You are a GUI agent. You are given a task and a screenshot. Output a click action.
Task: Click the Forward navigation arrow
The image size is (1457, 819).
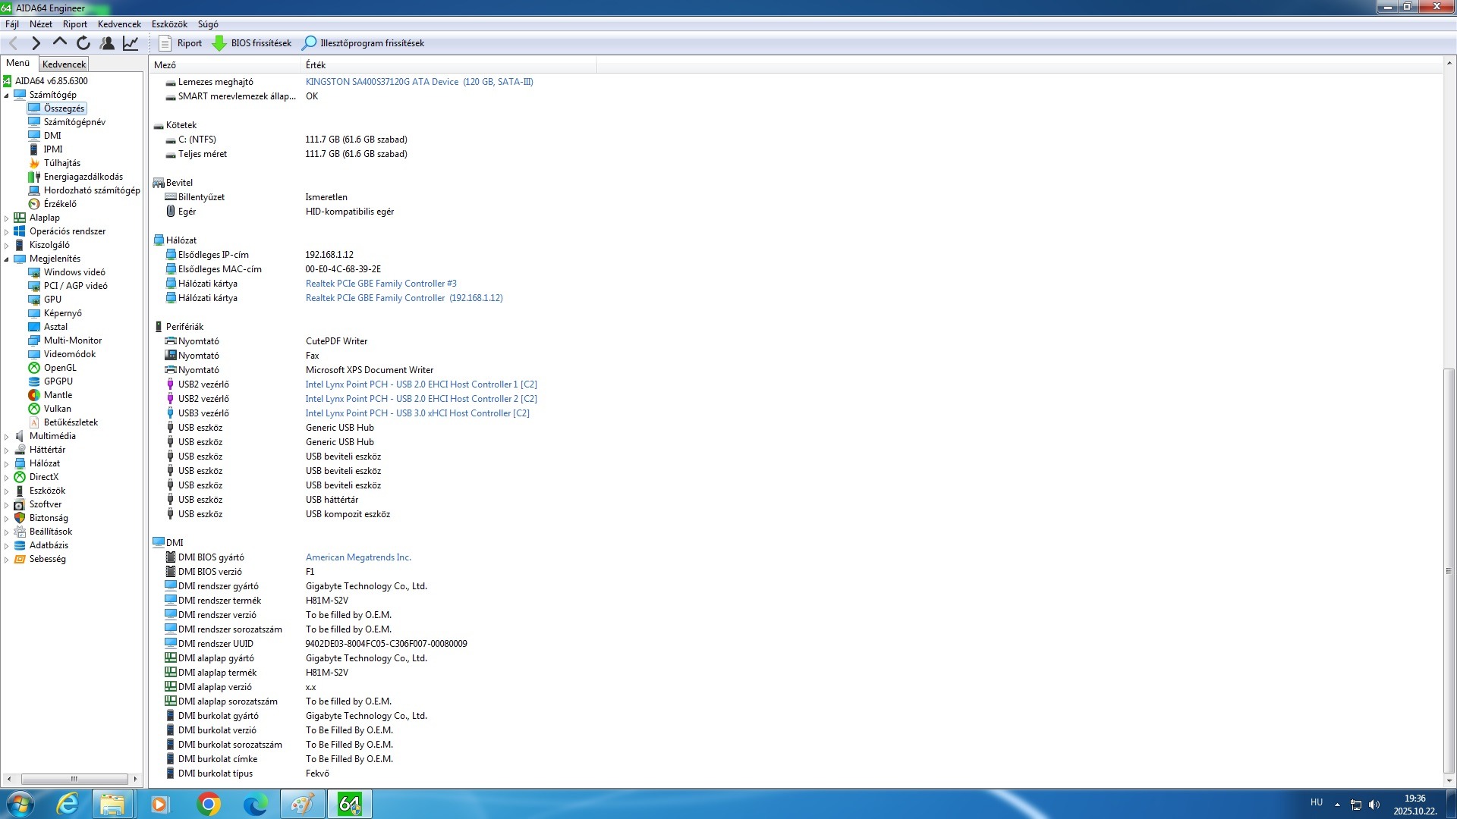pos(36,43)
